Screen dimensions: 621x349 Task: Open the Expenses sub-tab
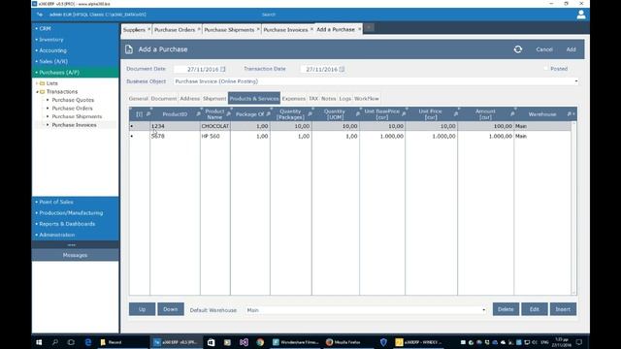click(293, 99)
